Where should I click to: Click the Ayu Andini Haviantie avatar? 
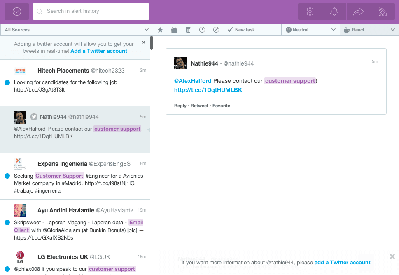20,211
